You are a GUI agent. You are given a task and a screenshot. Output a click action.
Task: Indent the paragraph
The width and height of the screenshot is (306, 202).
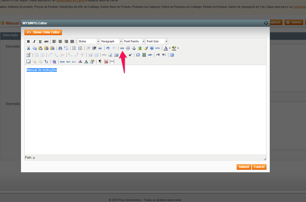tap(94, 48)
